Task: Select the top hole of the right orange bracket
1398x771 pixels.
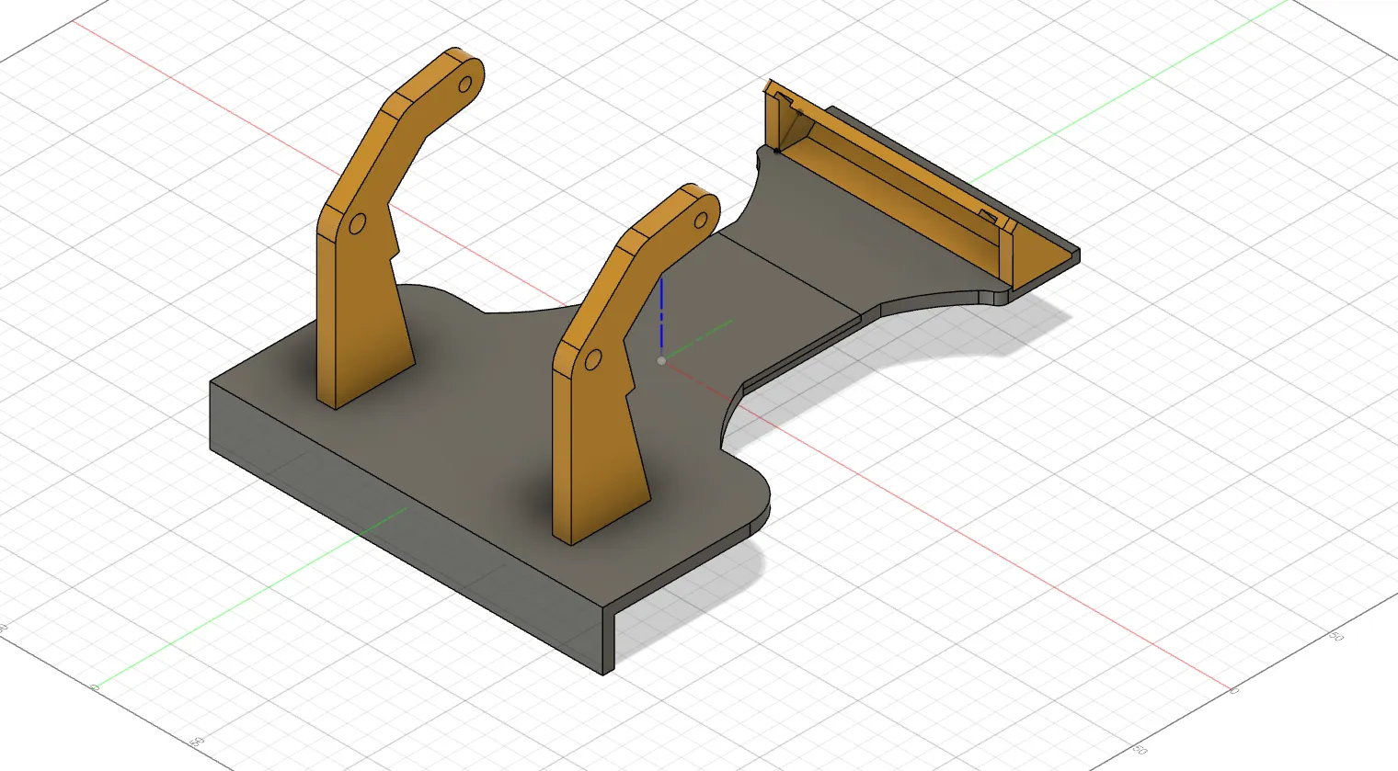Action: coord(704,220)
